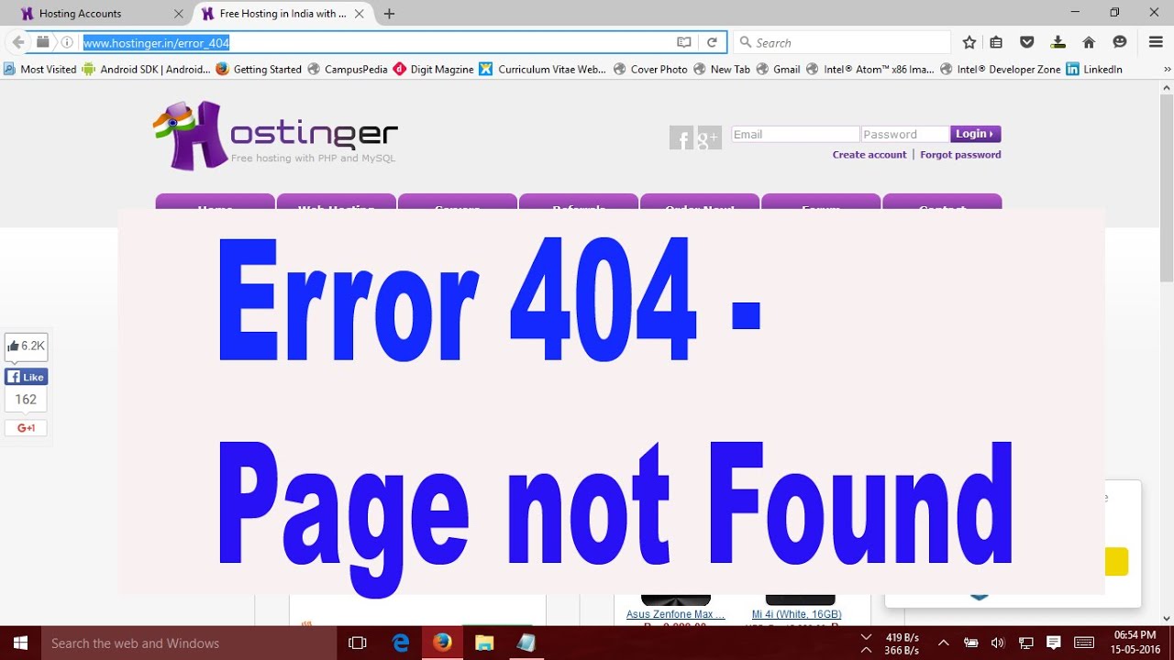Image resolution: width=1174 pixels, height=660 pixels.
Task: Open the LinkedIn bookmark
Action: 1094,69
